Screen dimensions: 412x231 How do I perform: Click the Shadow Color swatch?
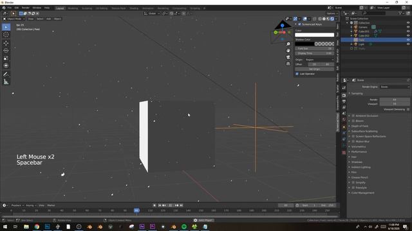pyautogui.click(x=315, y=44)
